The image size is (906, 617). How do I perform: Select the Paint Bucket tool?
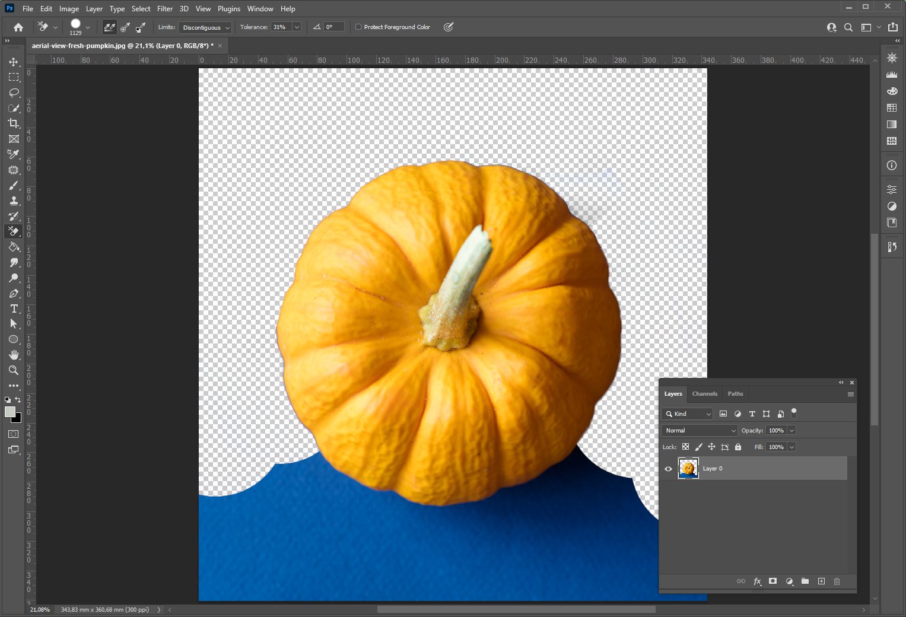click(14, 247)
